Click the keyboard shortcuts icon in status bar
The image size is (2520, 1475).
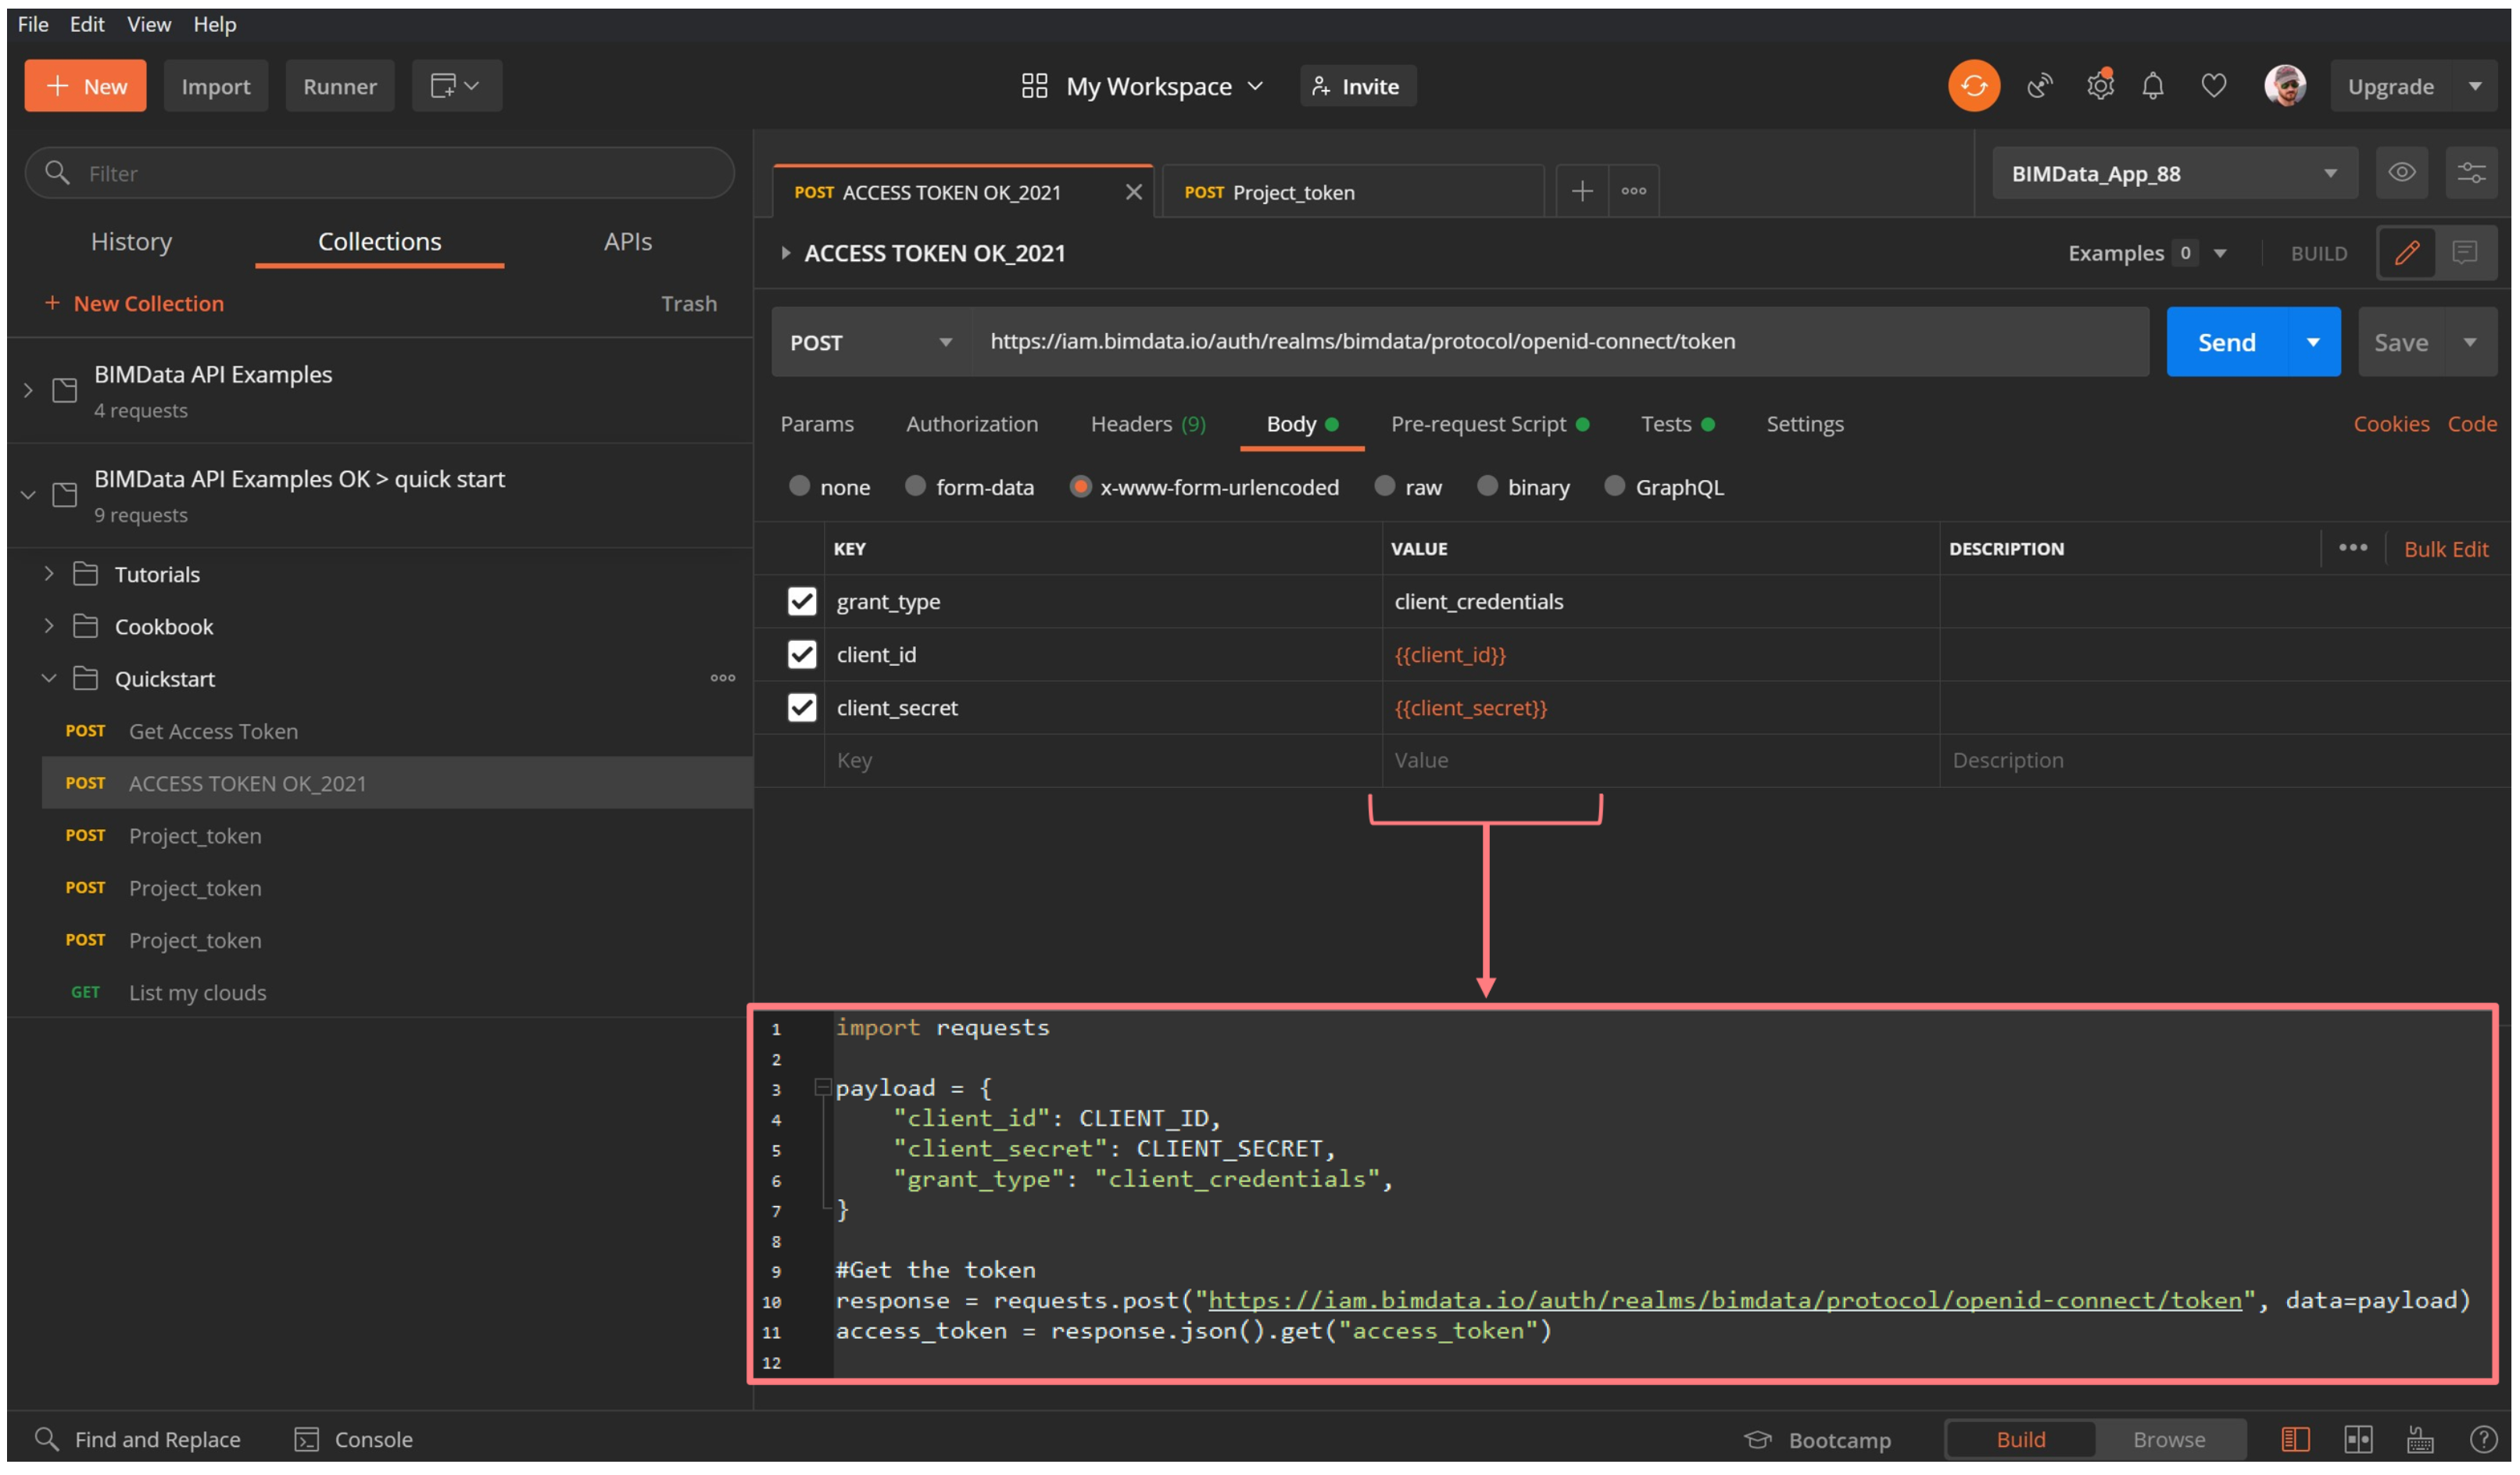pos(2419,1439)
